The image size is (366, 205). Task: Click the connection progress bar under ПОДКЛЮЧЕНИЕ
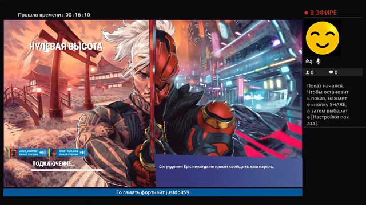67,170
